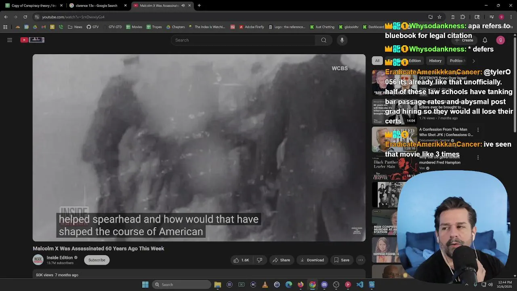Click the video player area

[x=199, y=148]
